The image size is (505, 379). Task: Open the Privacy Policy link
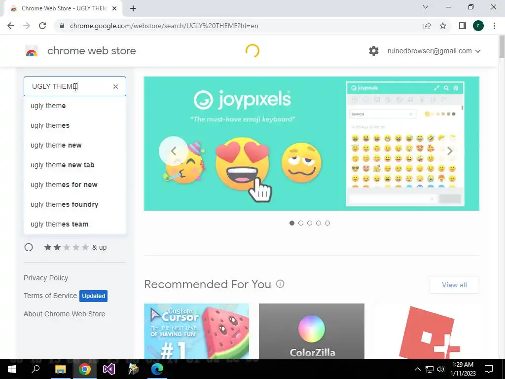tap(46, 278)
